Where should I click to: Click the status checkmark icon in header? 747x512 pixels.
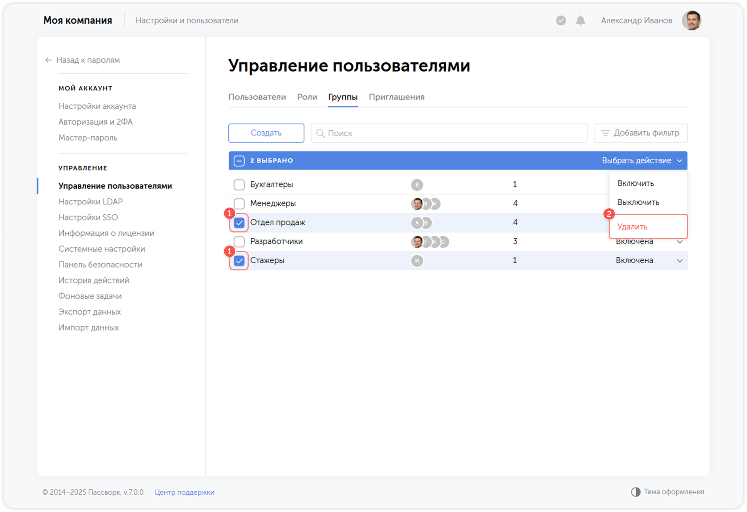coord(561,20)
